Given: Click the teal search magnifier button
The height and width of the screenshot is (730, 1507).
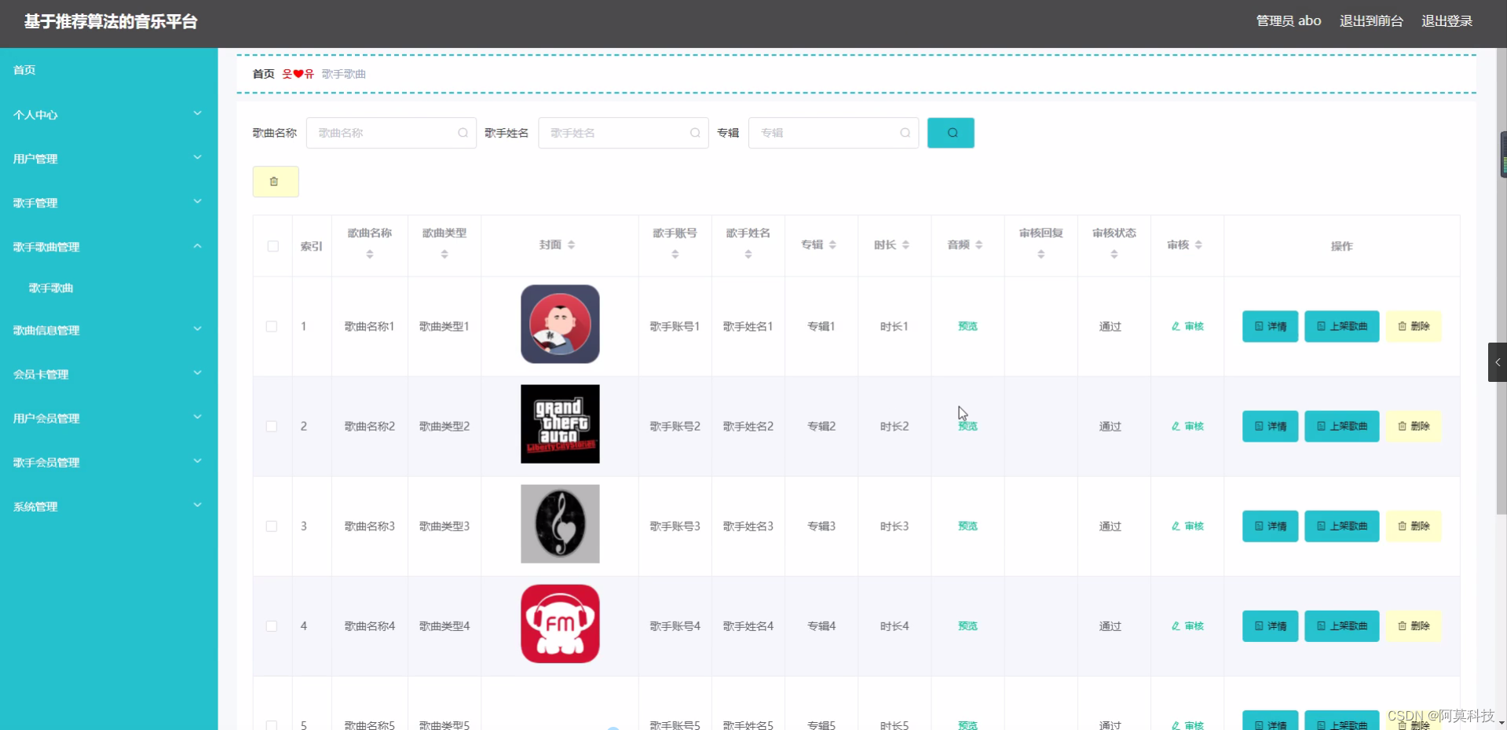Looking at the screenshot, I should 950,132.
